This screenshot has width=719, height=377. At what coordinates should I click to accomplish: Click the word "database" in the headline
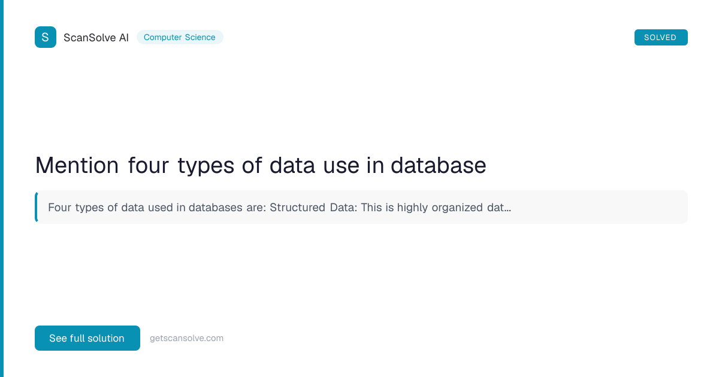438,165
